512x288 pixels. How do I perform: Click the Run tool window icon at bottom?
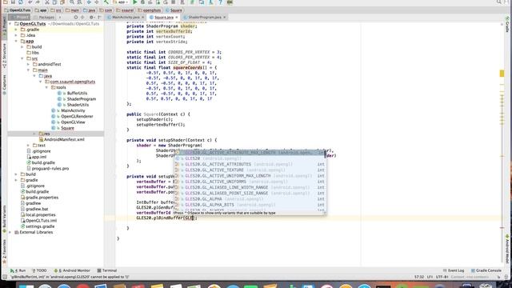pos(12,270)
